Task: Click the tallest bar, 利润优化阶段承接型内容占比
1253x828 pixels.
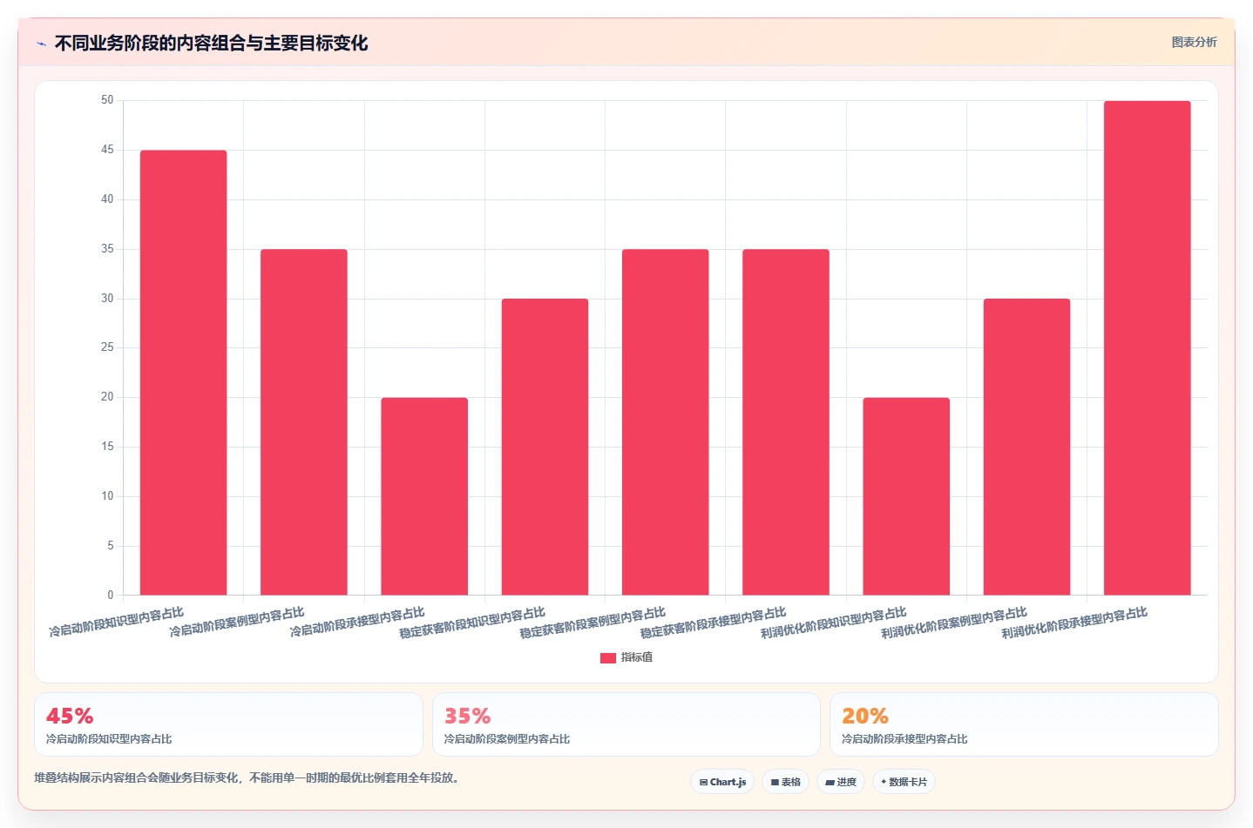Action: 1148,348
